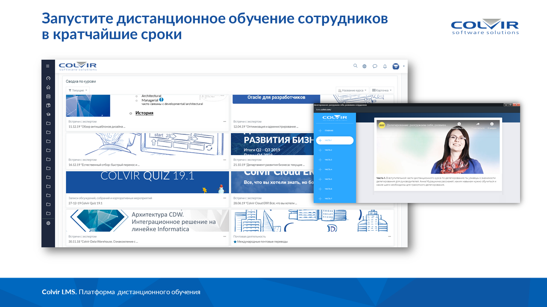Play the delegation video in course player
Image resolution: width=547 pixels, height=307 pixels.
[x=438, y=147]
